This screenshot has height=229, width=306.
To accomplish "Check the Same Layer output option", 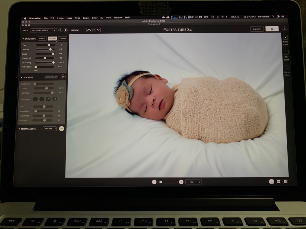I will point(285,37).
